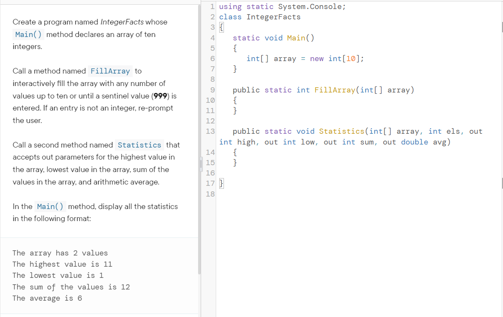Image resolution: width=503 pixels, height=317 pixels.
Task: Click the highlighted closing brace on line 17
Action: (221, 184)
